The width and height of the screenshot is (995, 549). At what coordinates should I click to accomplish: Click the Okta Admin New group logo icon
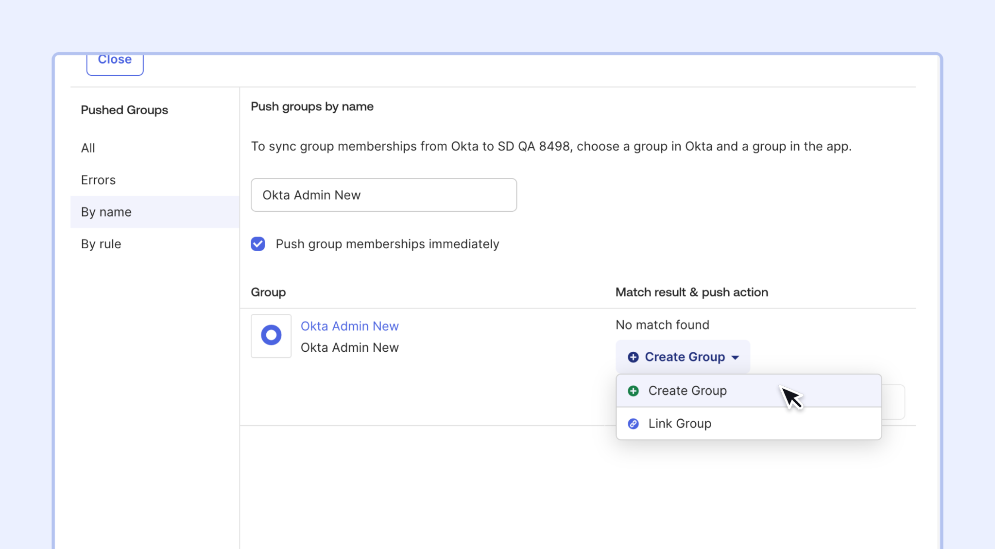pos(271,336)
